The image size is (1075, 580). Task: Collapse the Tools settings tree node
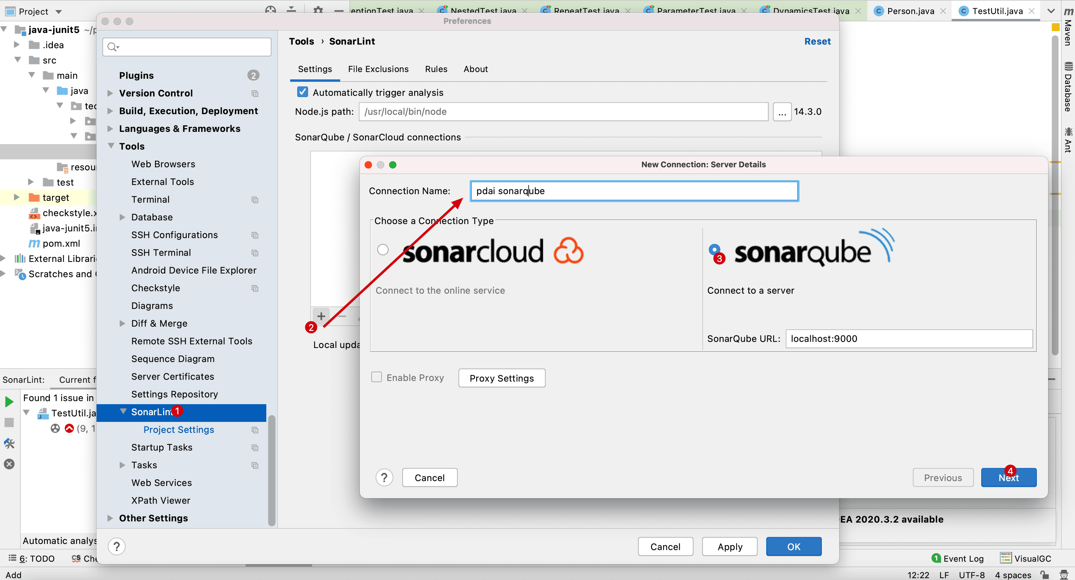(111, 146)
